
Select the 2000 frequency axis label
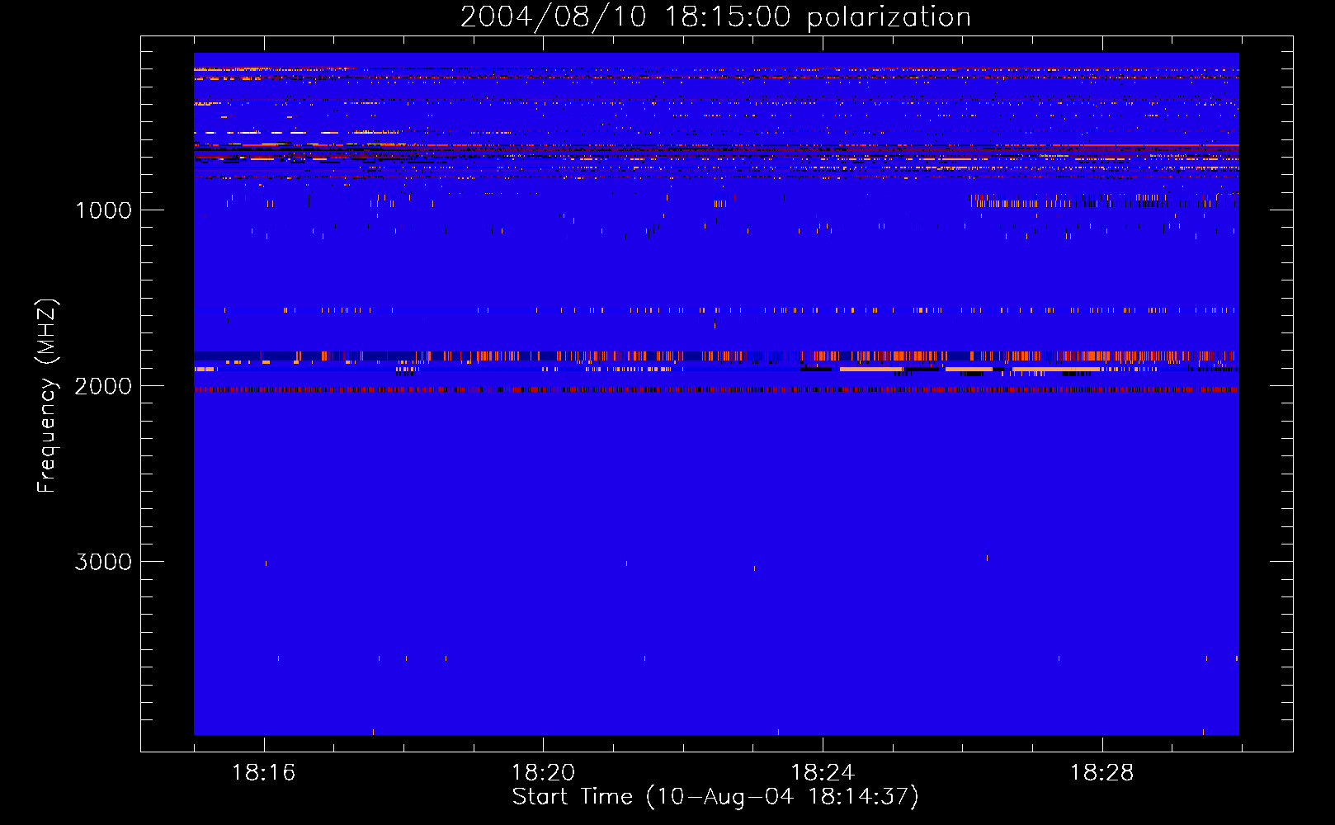[103, 385]
